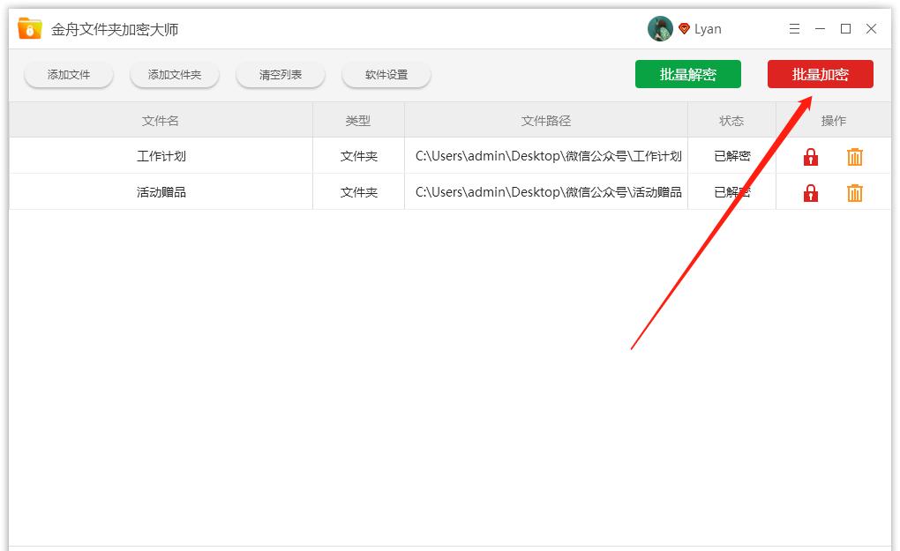Open the user avatar profile picture

(x=659, y=28)
